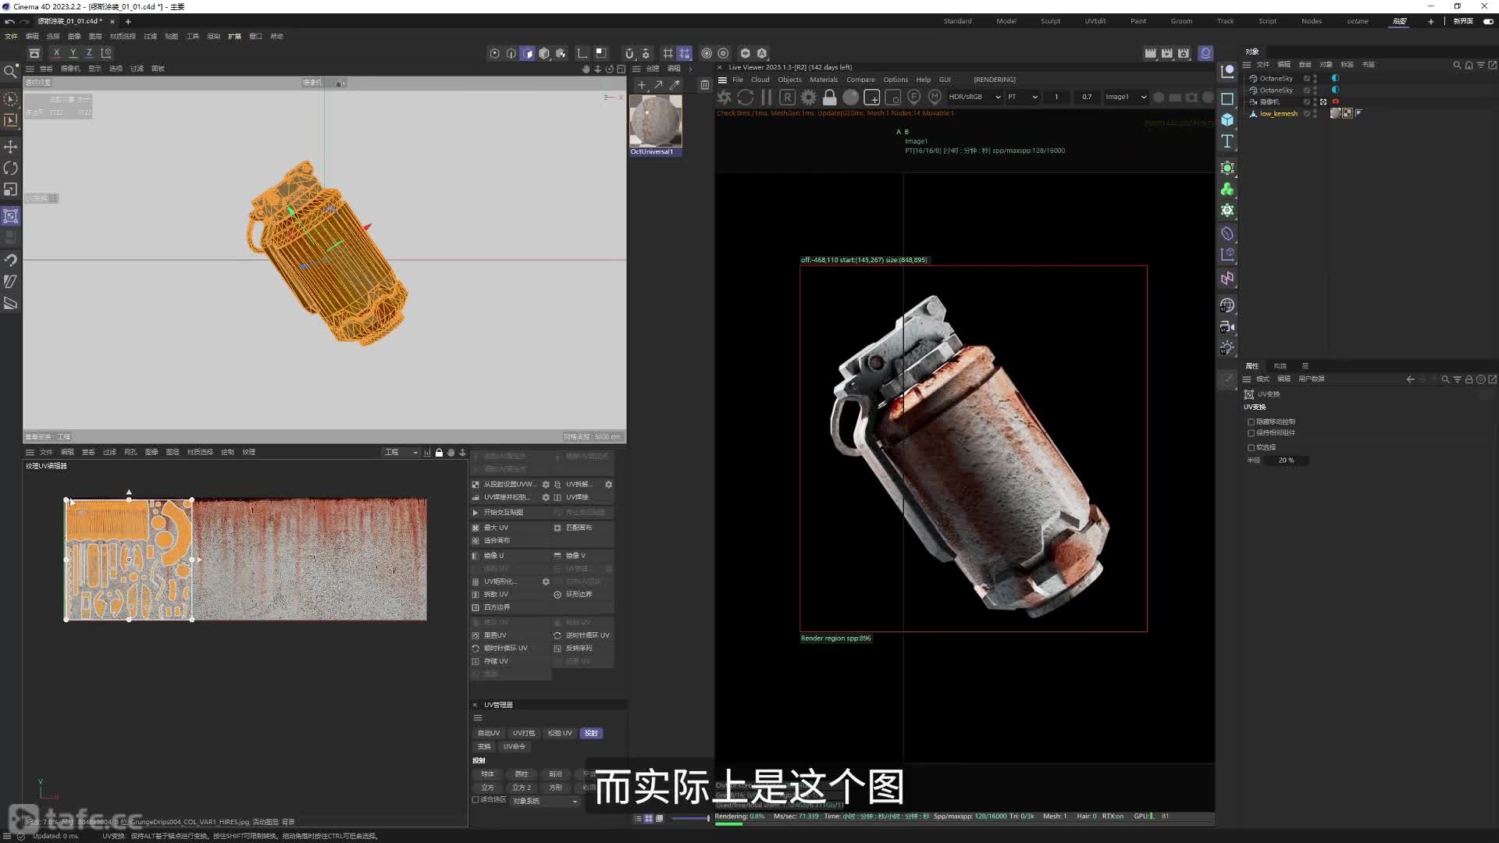Screen dimensions: 1499x843
Task: Click the Live Viewer refresh render icon
Action: (x=746, y=97)
